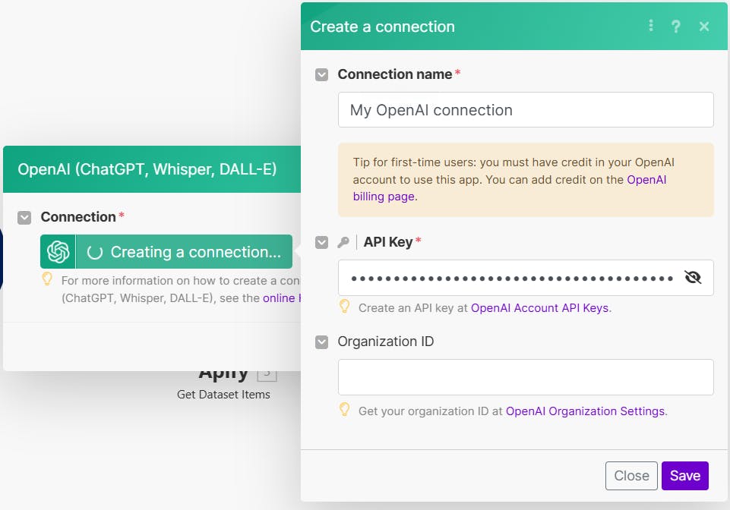Open help question mark in dialog header
This screenshot has height=510, width=730.
pyautogui.click(x=675, y=27)
